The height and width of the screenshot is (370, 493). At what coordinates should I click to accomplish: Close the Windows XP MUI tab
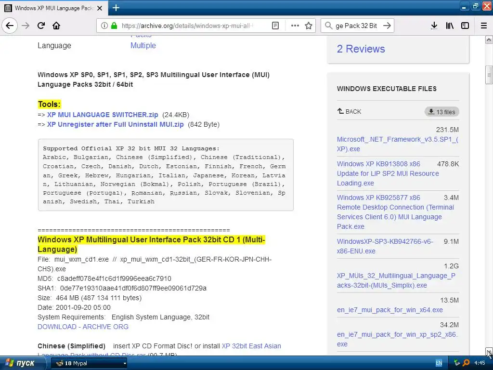[100, 8]
